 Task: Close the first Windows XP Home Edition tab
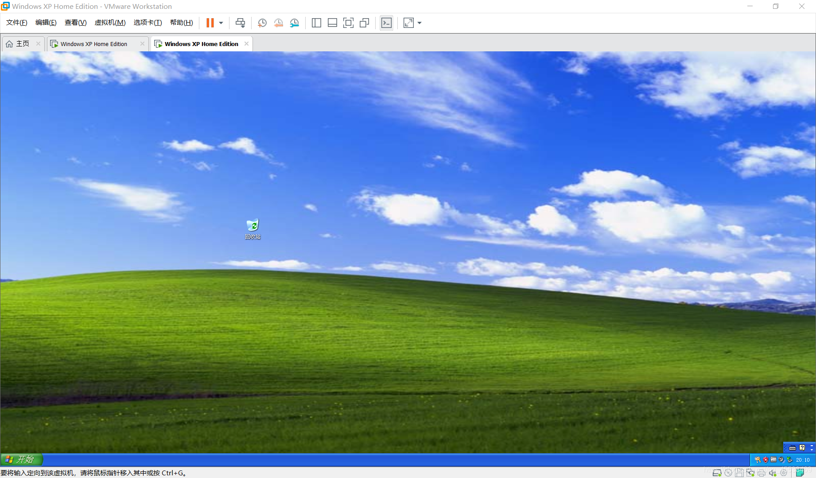pyautogui.click(x=142, y=43)
